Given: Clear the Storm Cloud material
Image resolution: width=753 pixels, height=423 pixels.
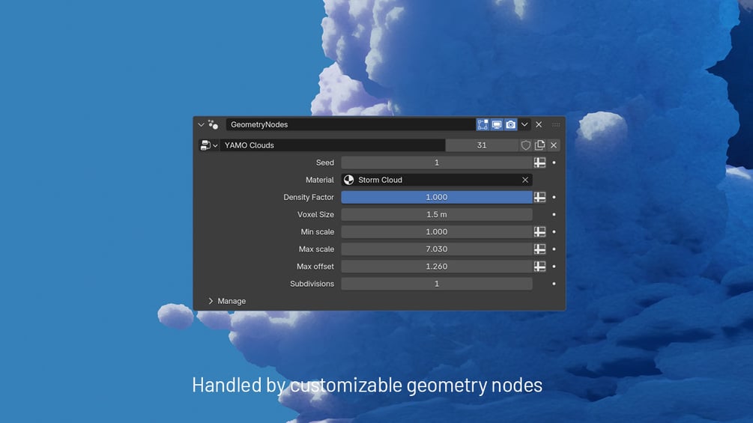Looking at the screenshot, I should (525, 180).
